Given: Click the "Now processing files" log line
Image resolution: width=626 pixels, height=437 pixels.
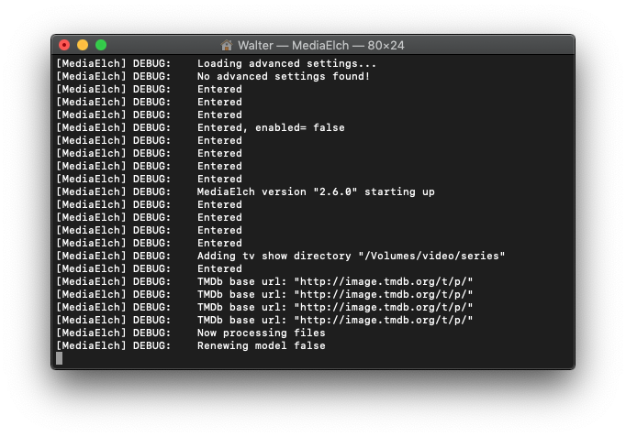Looking at the screenshot, I should tap(261, 333).
